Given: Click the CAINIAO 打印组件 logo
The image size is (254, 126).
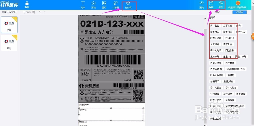Looking at the screenshot, I should click(x=9, y=4).
